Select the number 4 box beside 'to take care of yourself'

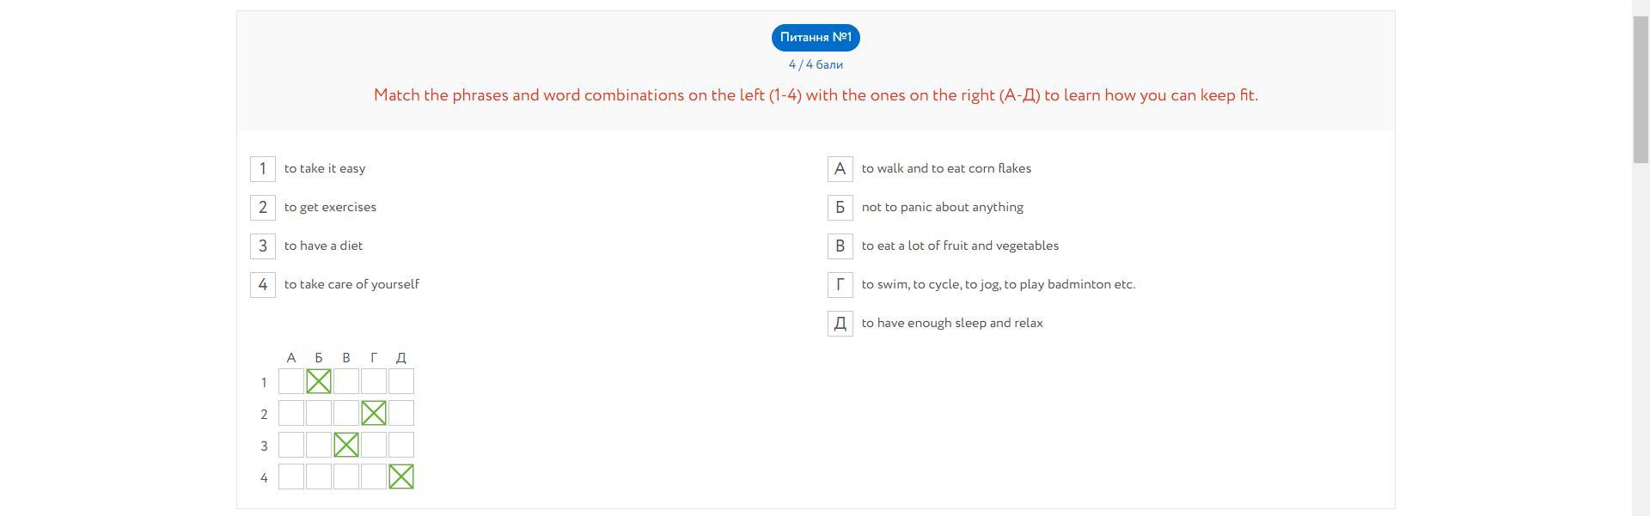pyautogui.click(x=263, y=285)
